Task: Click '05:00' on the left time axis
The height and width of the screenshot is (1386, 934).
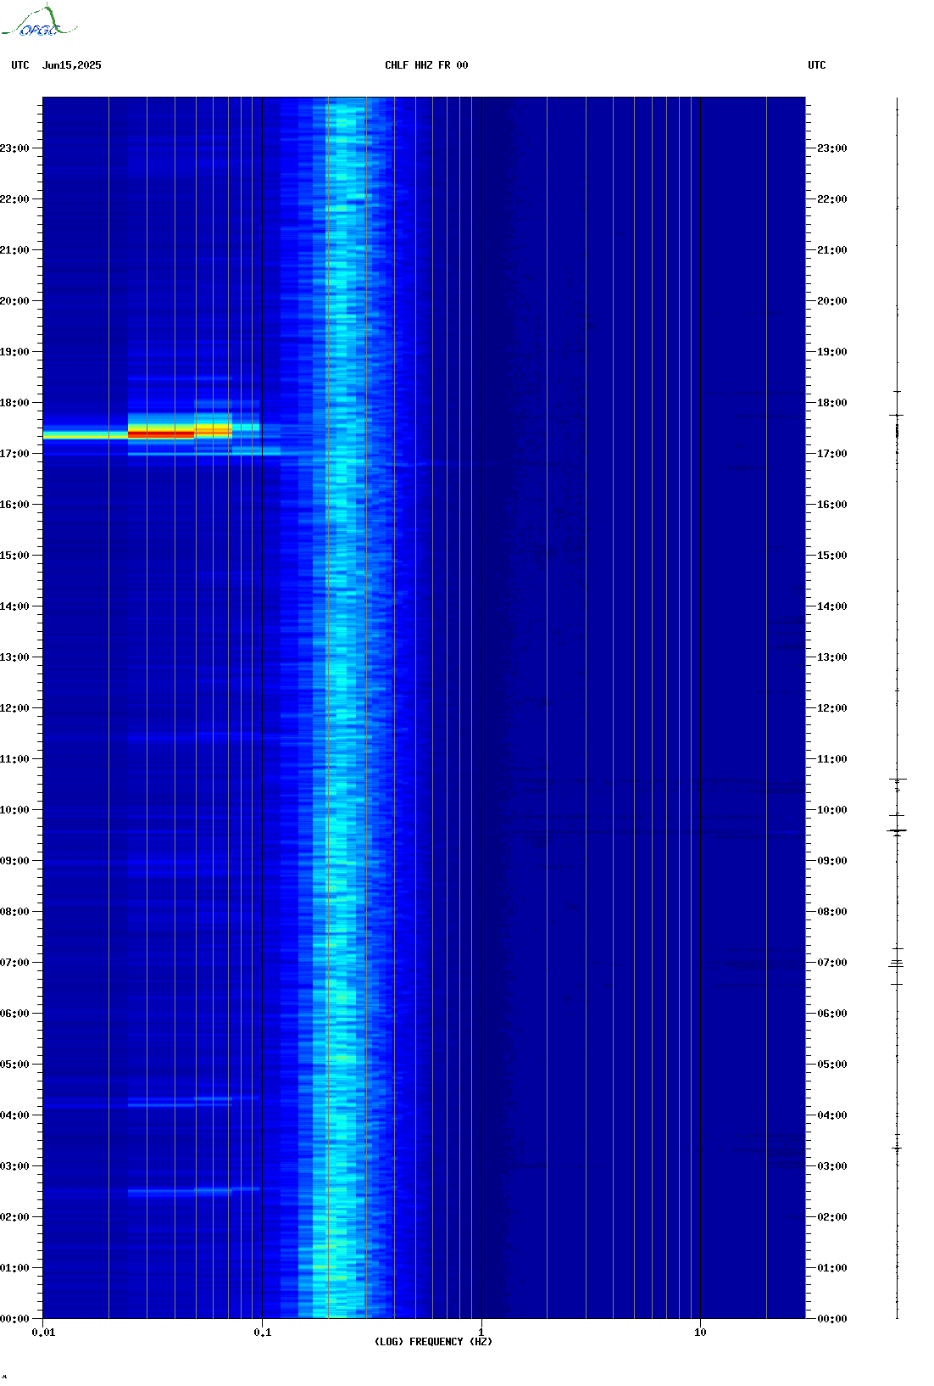Action: tap(14, 1065)
